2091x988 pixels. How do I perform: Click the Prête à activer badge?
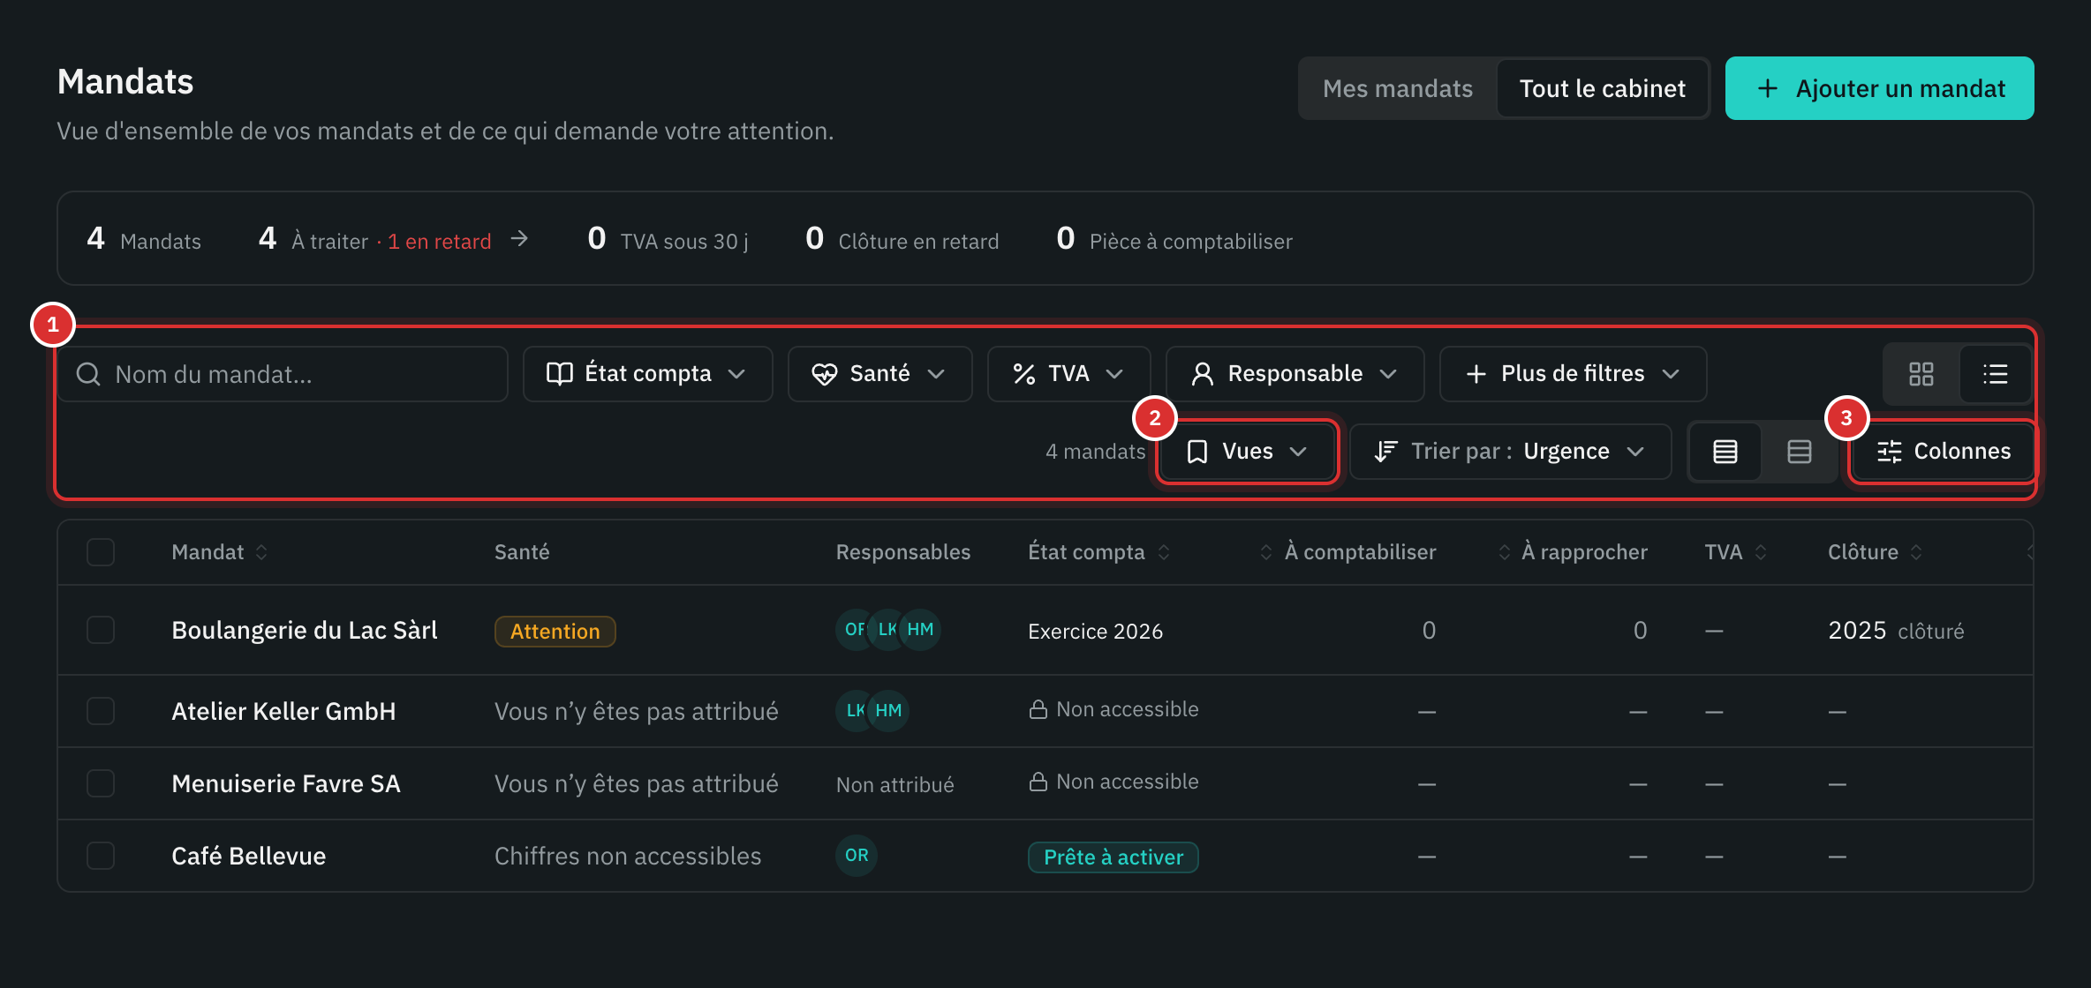point(1113,857)
